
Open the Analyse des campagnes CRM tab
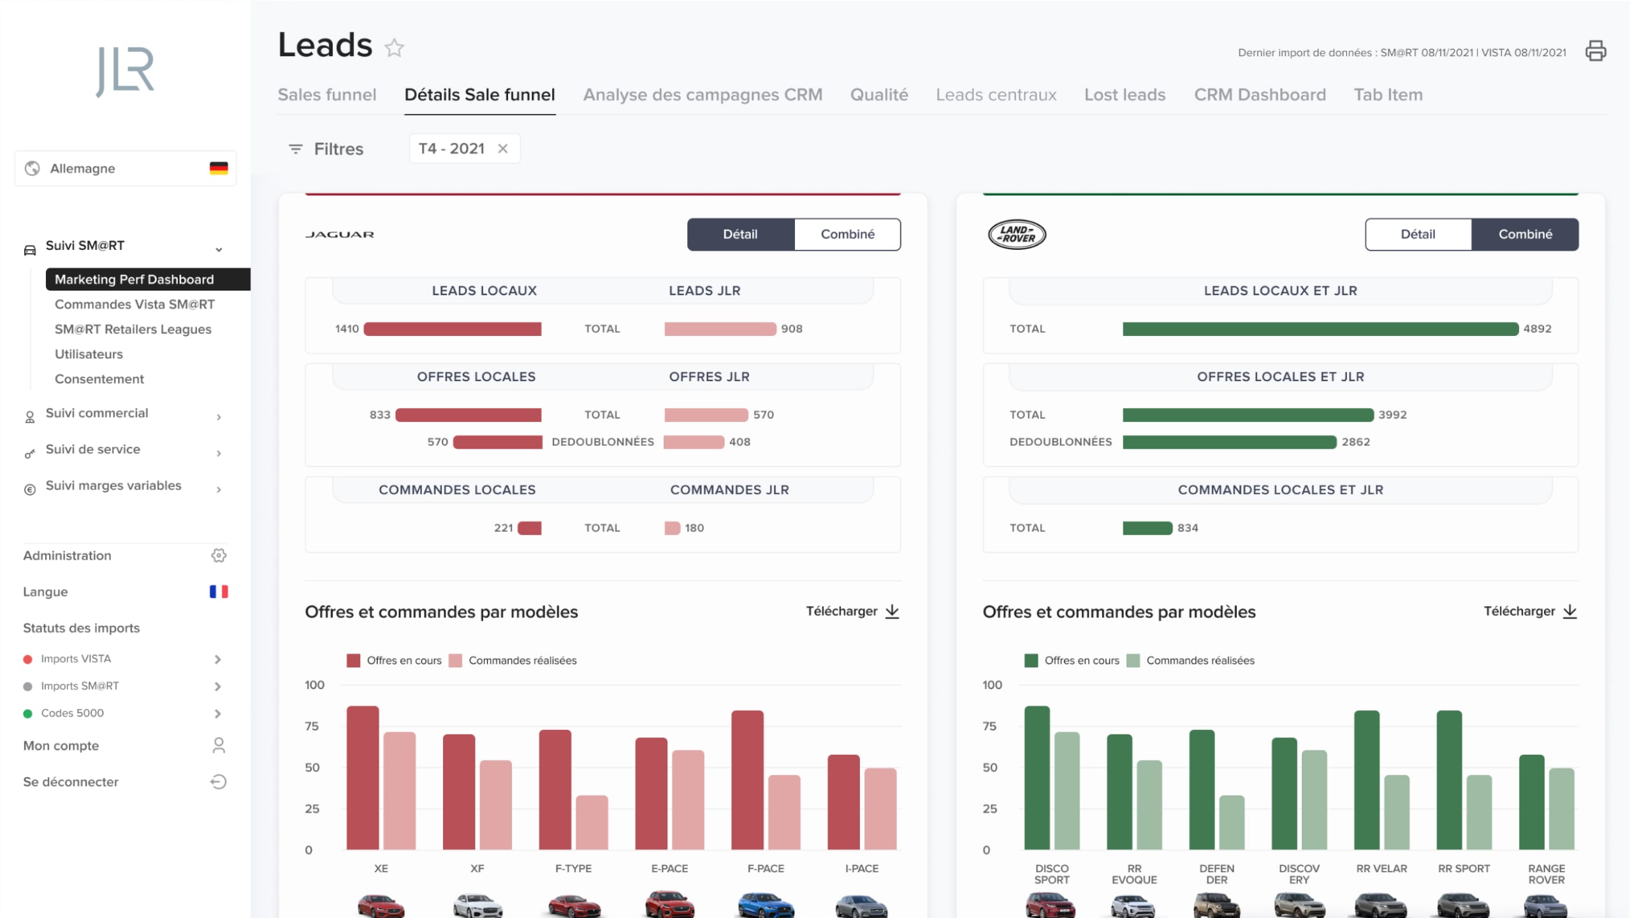pyautogui.click(x=703, y=95)
